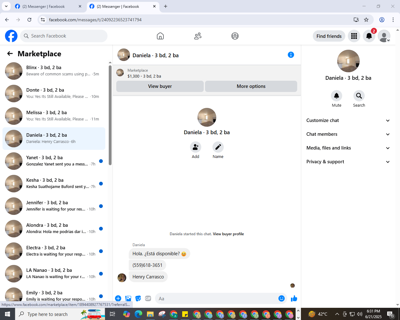Screen dimensions: 400x320
Task: Open the View buyer profile link
Action: tap(228, 234)
